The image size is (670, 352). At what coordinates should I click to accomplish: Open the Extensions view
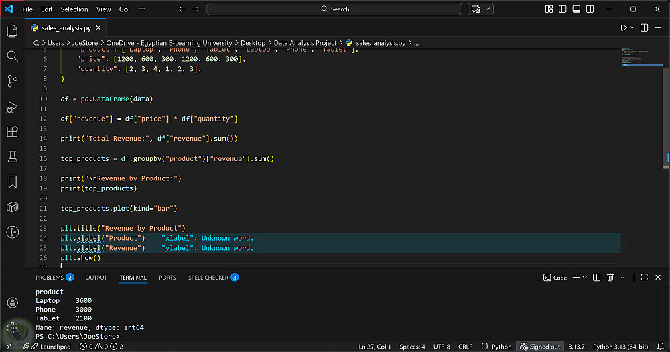point(12,131)
